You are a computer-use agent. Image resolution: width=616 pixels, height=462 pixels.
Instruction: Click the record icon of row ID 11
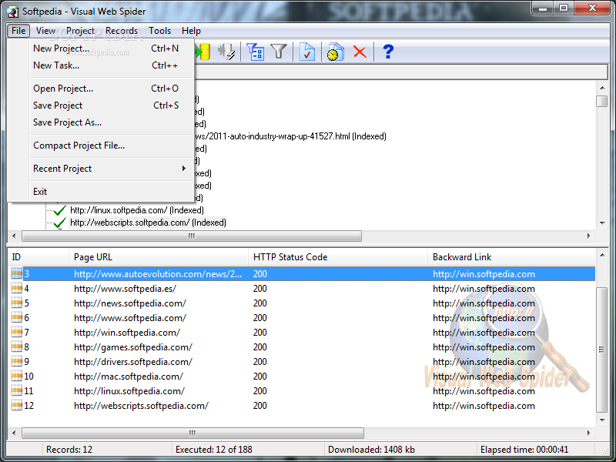(x=16, y=391)
